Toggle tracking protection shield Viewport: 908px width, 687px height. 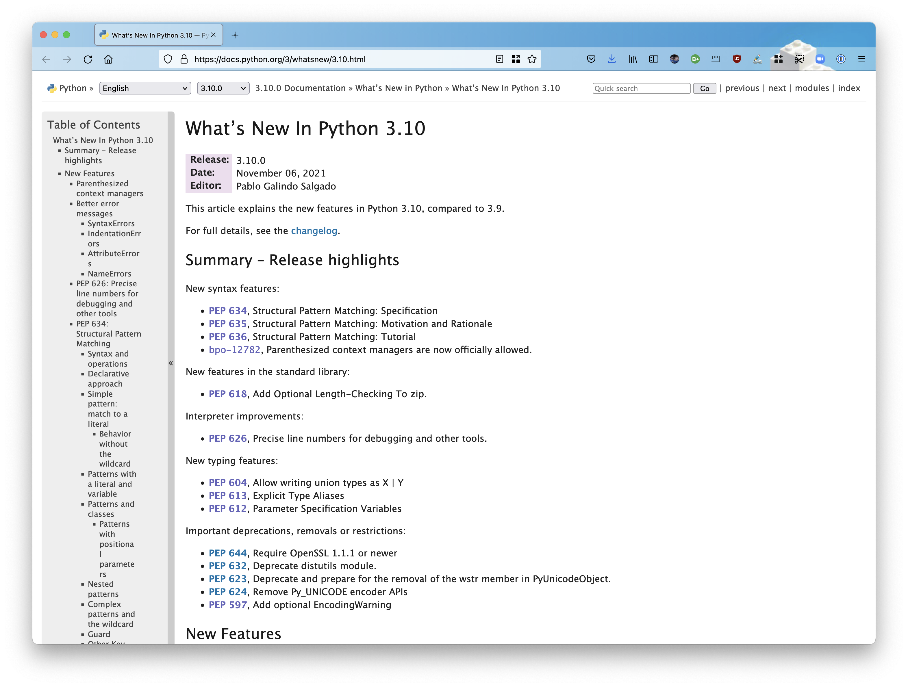click(168, 59)
